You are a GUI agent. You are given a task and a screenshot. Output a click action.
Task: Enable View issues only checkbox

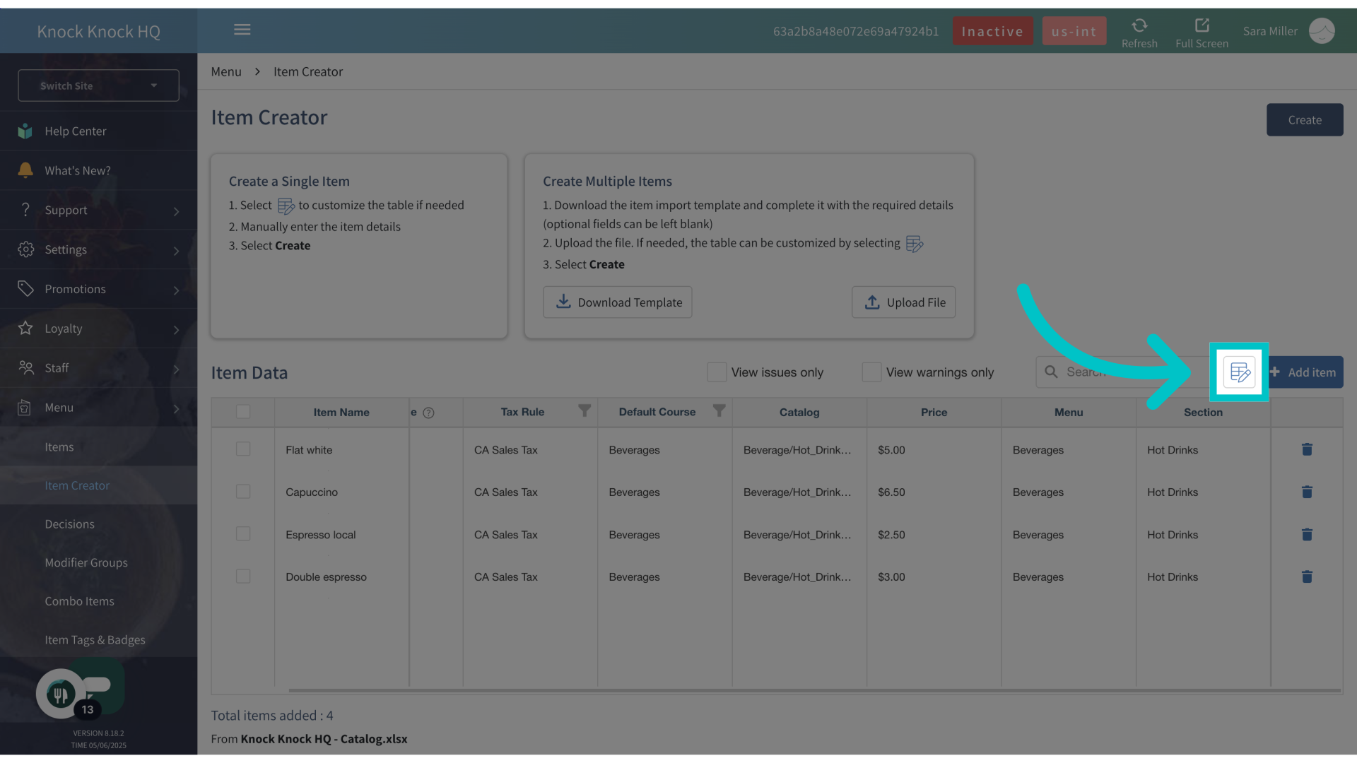pos(717,372)
